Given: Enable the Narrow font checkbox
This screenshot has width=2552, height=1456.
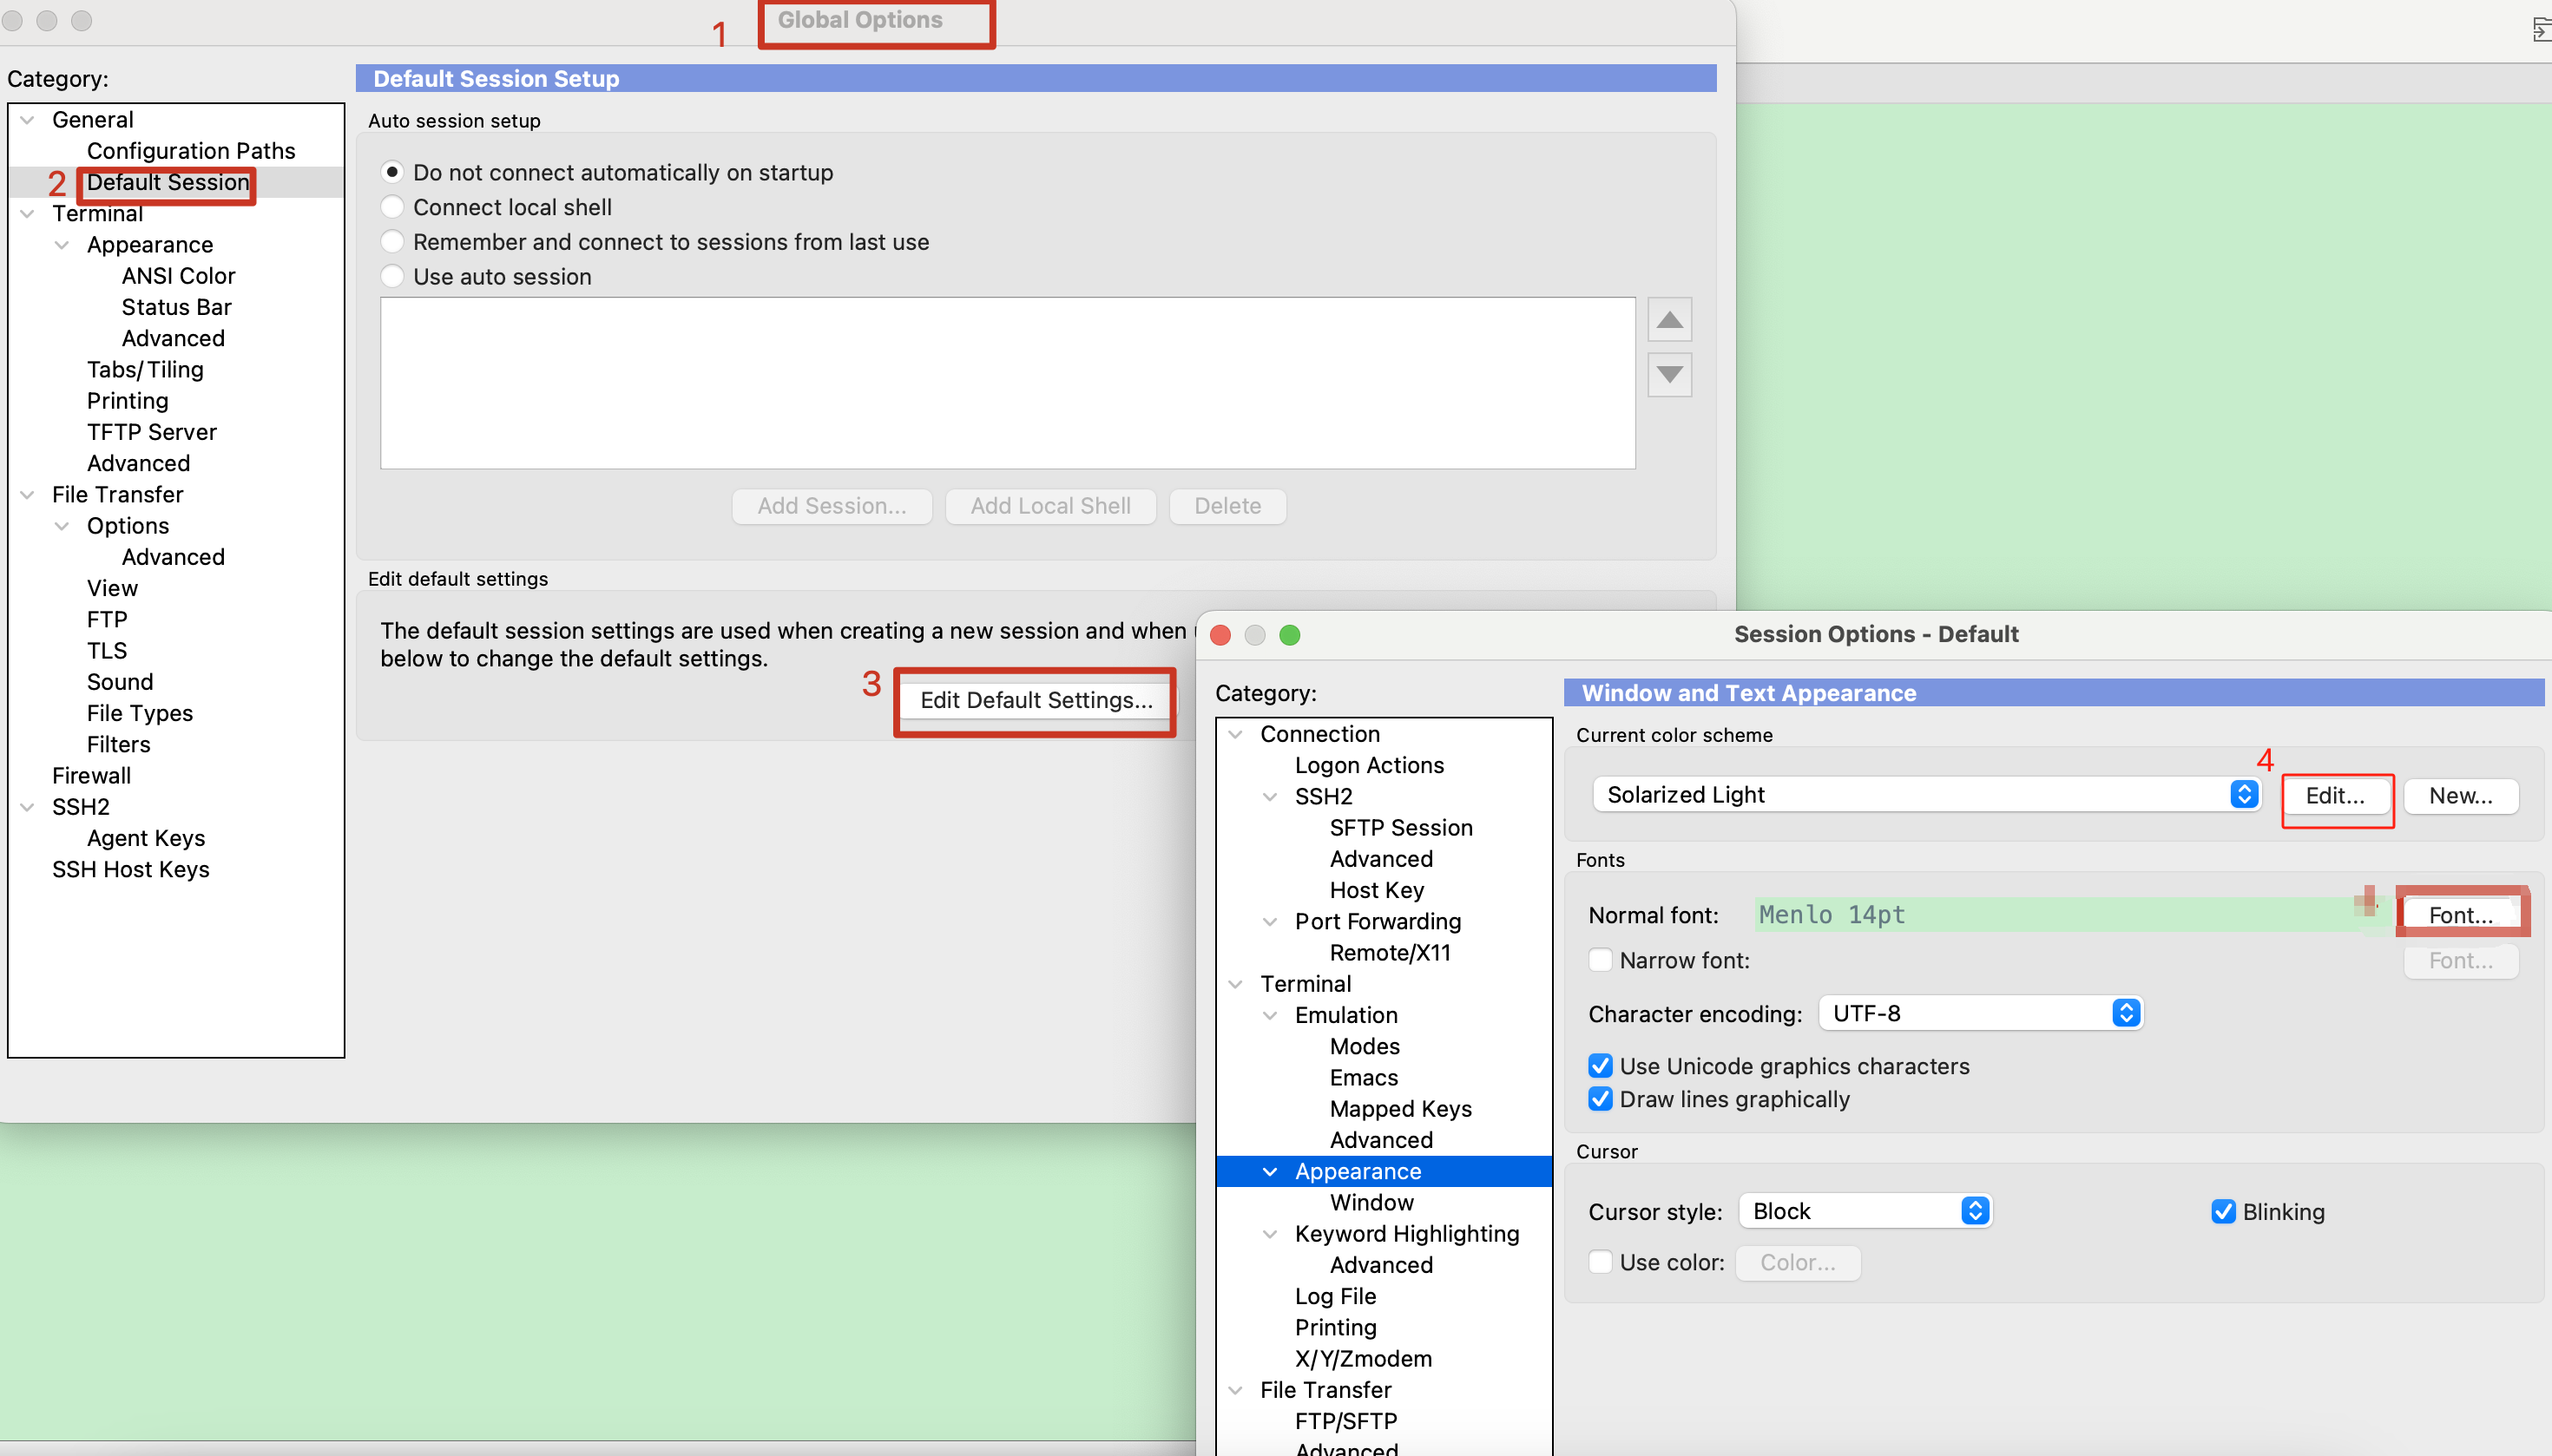Looking at the screenshot, I should click(1600, 960).
